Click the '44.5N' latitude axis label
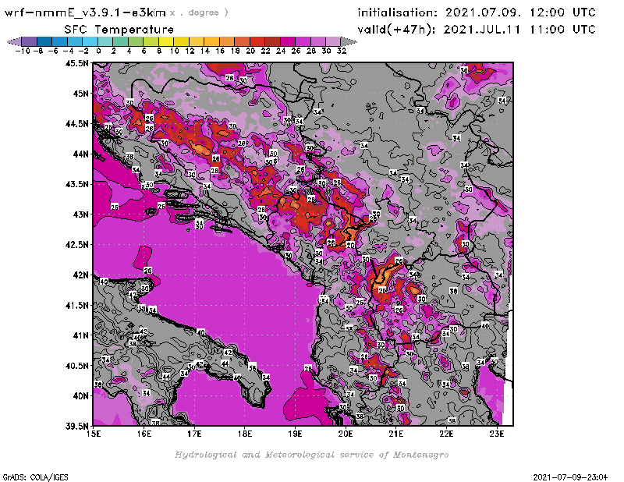Viewport: 624px width, 482px height. tap(76, 124)
